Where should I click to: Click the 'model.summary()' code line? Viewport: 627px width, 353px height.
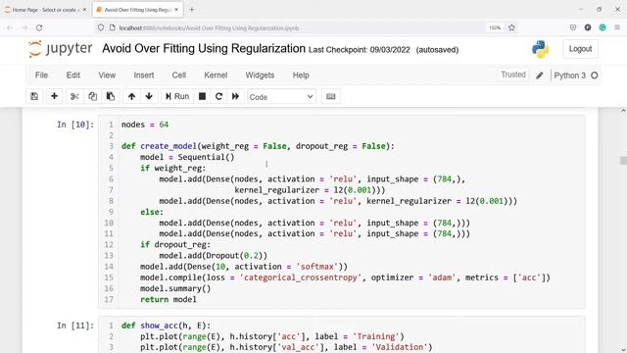tap(175, 288)
